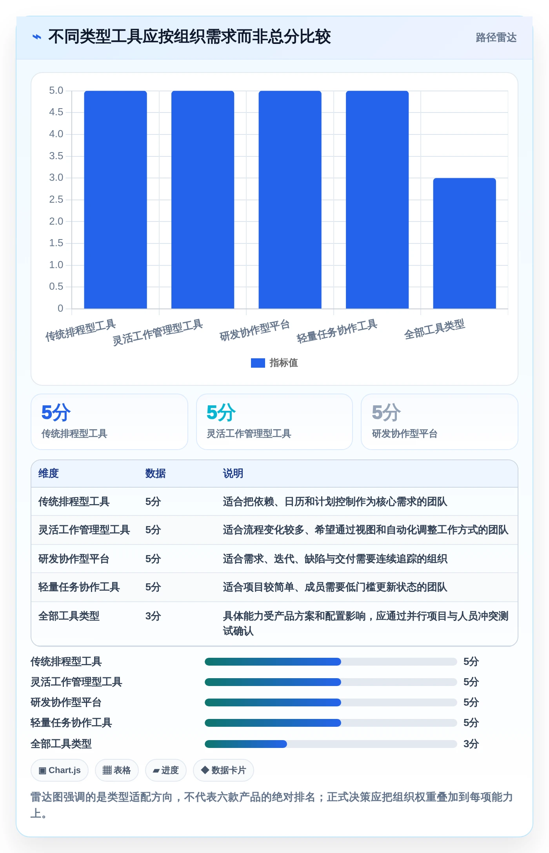Click the 3分 cell in table
Viewport: 549px width, 853px height.
tap(153, 616)
